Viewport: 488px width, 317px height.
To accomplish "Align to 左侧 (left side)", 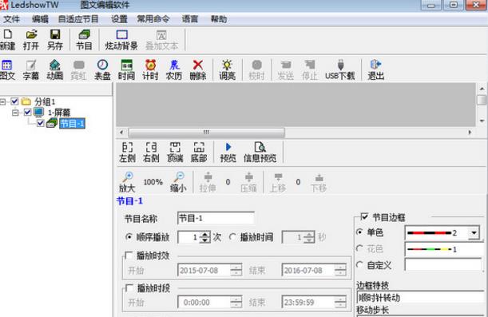I will (127, 153).
